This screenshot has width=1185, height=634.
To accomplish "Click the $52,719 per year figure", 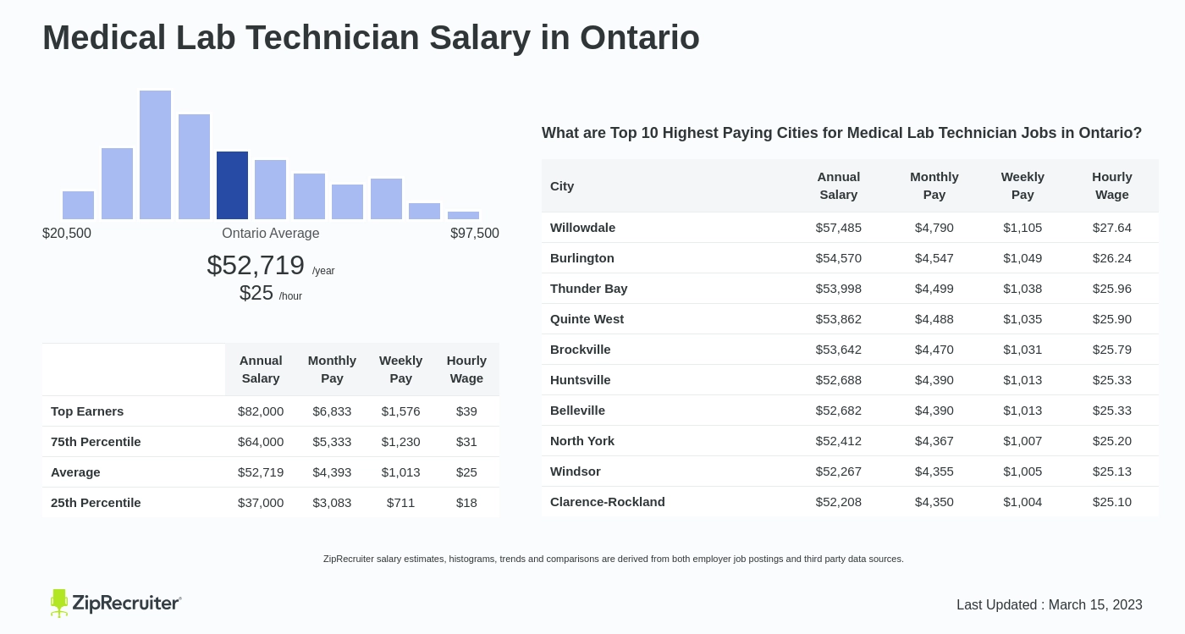I will click(256, 265).
